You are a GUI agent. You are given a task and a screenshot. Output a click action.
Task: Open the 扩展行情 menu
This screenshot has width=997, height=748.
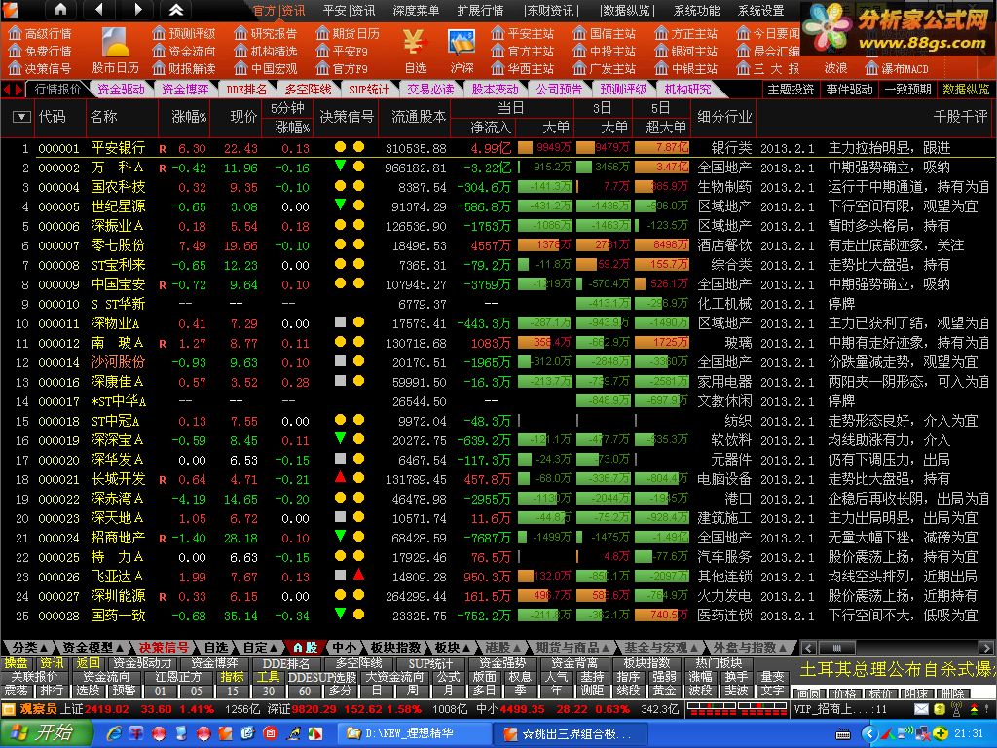[480, 10]
